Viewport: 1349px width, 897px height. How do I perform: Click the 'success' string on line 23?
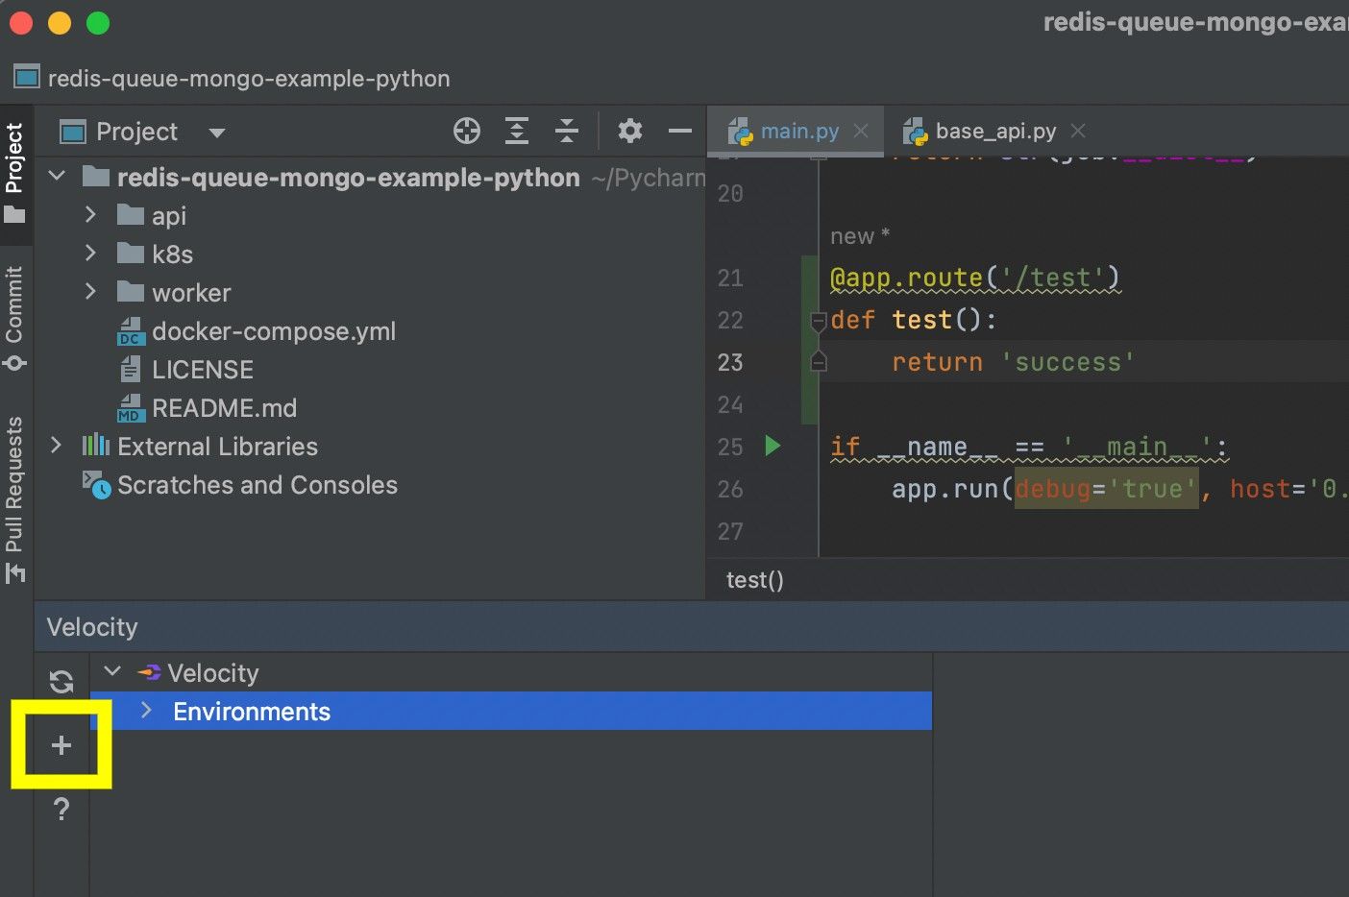tap(1067, 362)
